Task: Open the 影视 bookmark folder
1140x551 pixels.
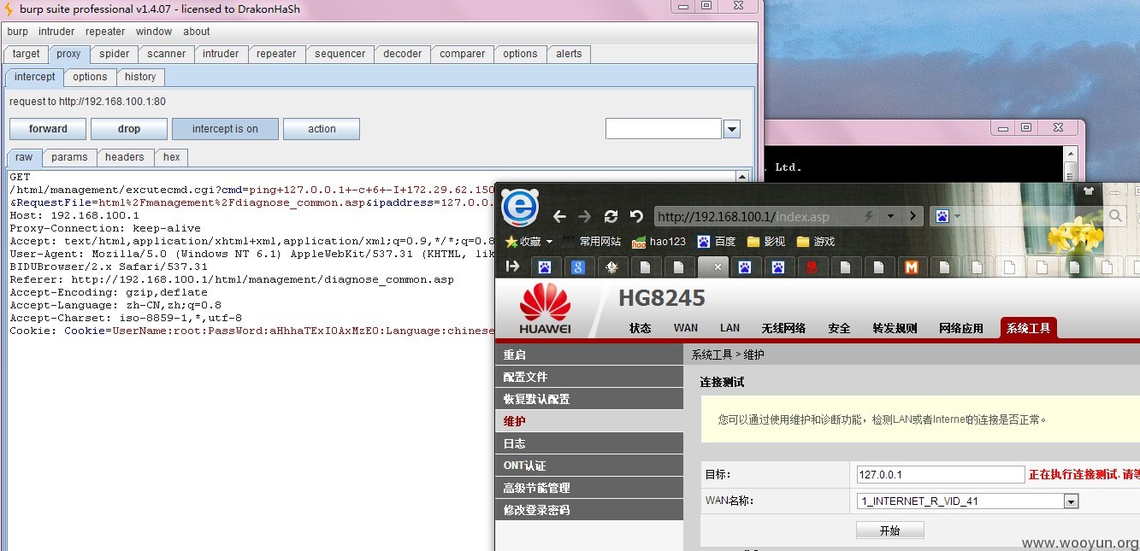Action: (765, 242)
